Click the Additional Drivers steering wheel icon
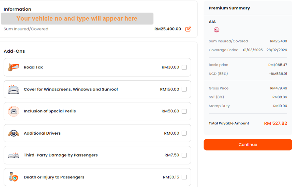 (14, 133)
